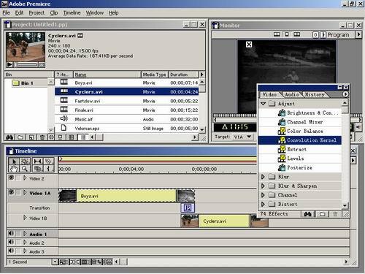Toggle lock box on Video 1A track
Image resolution: width=365 pixels, height=274 pixels.
pos(18,193)
